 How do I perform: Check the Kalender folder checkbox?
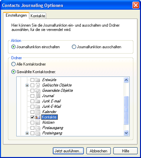click(x=32, y=112)
